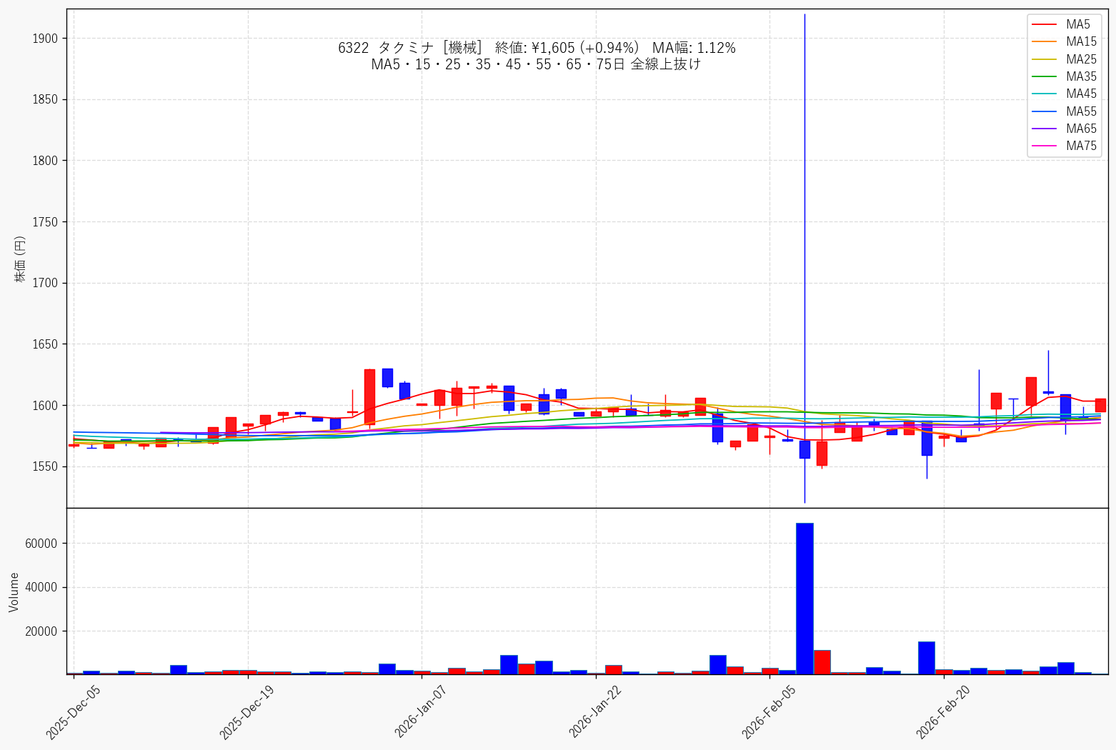Click the MA5 legend entry
Image resolution: width=1116 pixels, height=750 pixels.
pos(1065,24)
